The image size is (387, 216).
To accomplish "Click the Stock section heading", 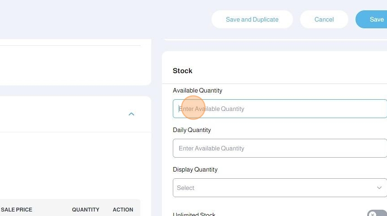I will 182,71.
